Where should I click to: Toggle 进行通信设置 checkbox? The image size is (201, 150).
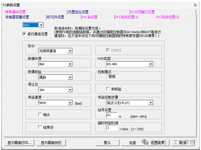pos(24,34)
